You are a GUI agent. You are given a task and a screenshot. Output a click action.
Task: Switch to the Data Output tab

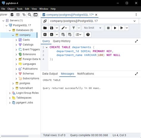pos(50,74)
